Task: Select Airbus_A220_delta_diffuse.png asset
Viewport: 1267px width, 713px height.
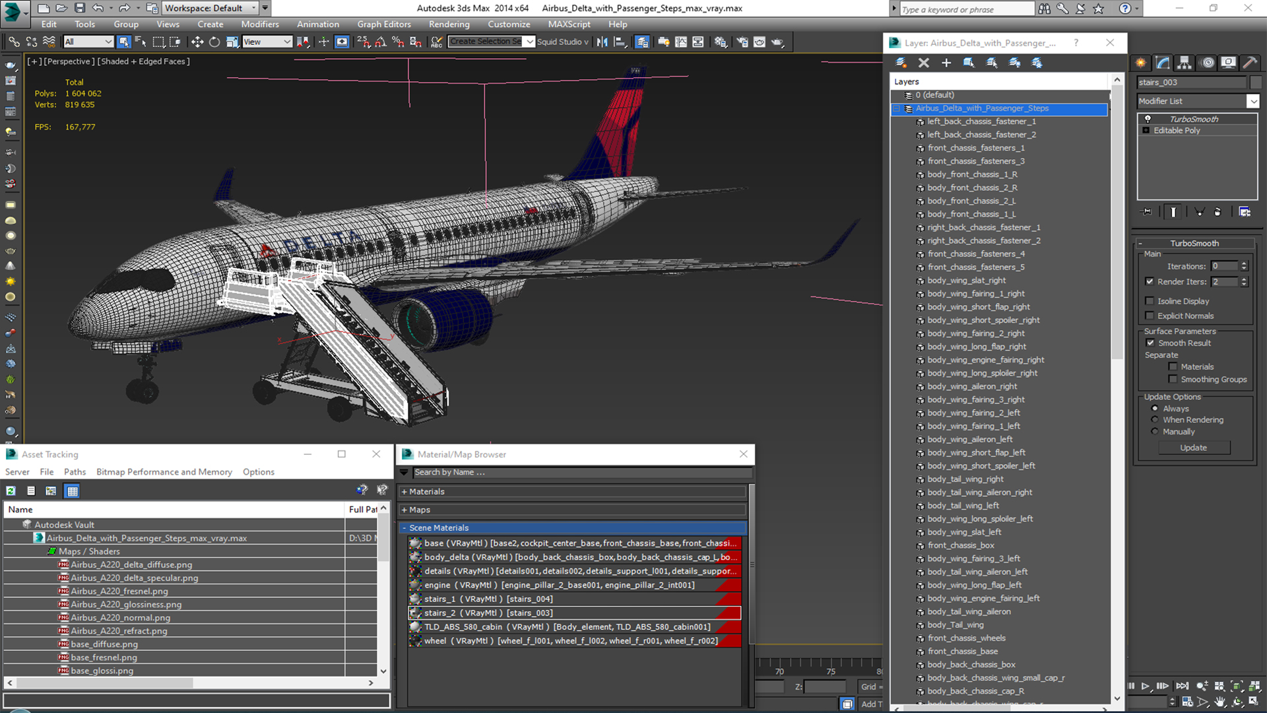Action: pyautogui.click(x=131, y=564)
